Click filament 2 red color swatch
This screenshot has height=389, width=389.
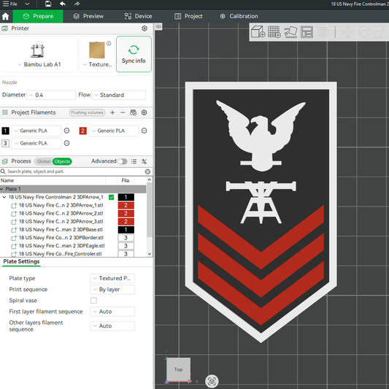point(83,131)
